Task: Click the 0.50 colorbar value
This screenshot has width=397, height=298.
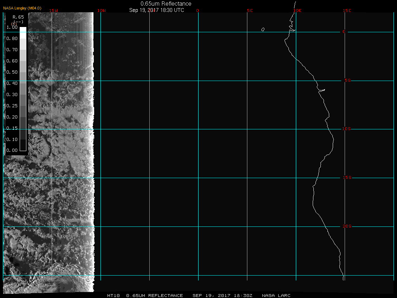Action: pyautogui.click(x=12, y=72)
